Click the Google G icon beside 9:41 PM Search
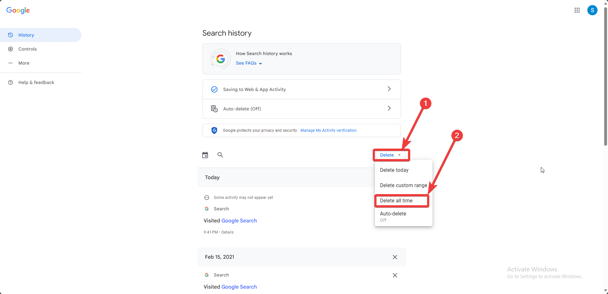This screenshot has width=608, height=294. (x=207, y=209)
